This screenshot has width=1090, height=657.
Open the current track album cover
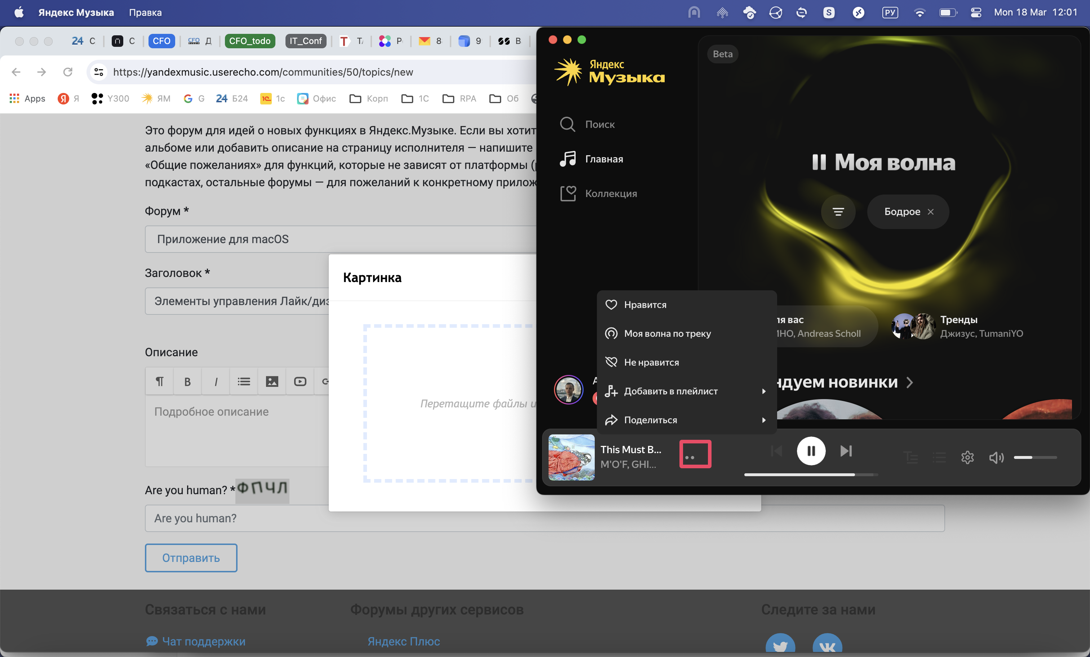point(572,457)
